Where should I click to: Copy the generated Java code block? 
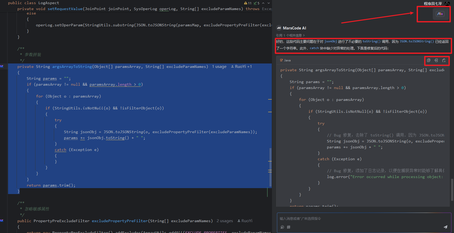pos(429,60)
